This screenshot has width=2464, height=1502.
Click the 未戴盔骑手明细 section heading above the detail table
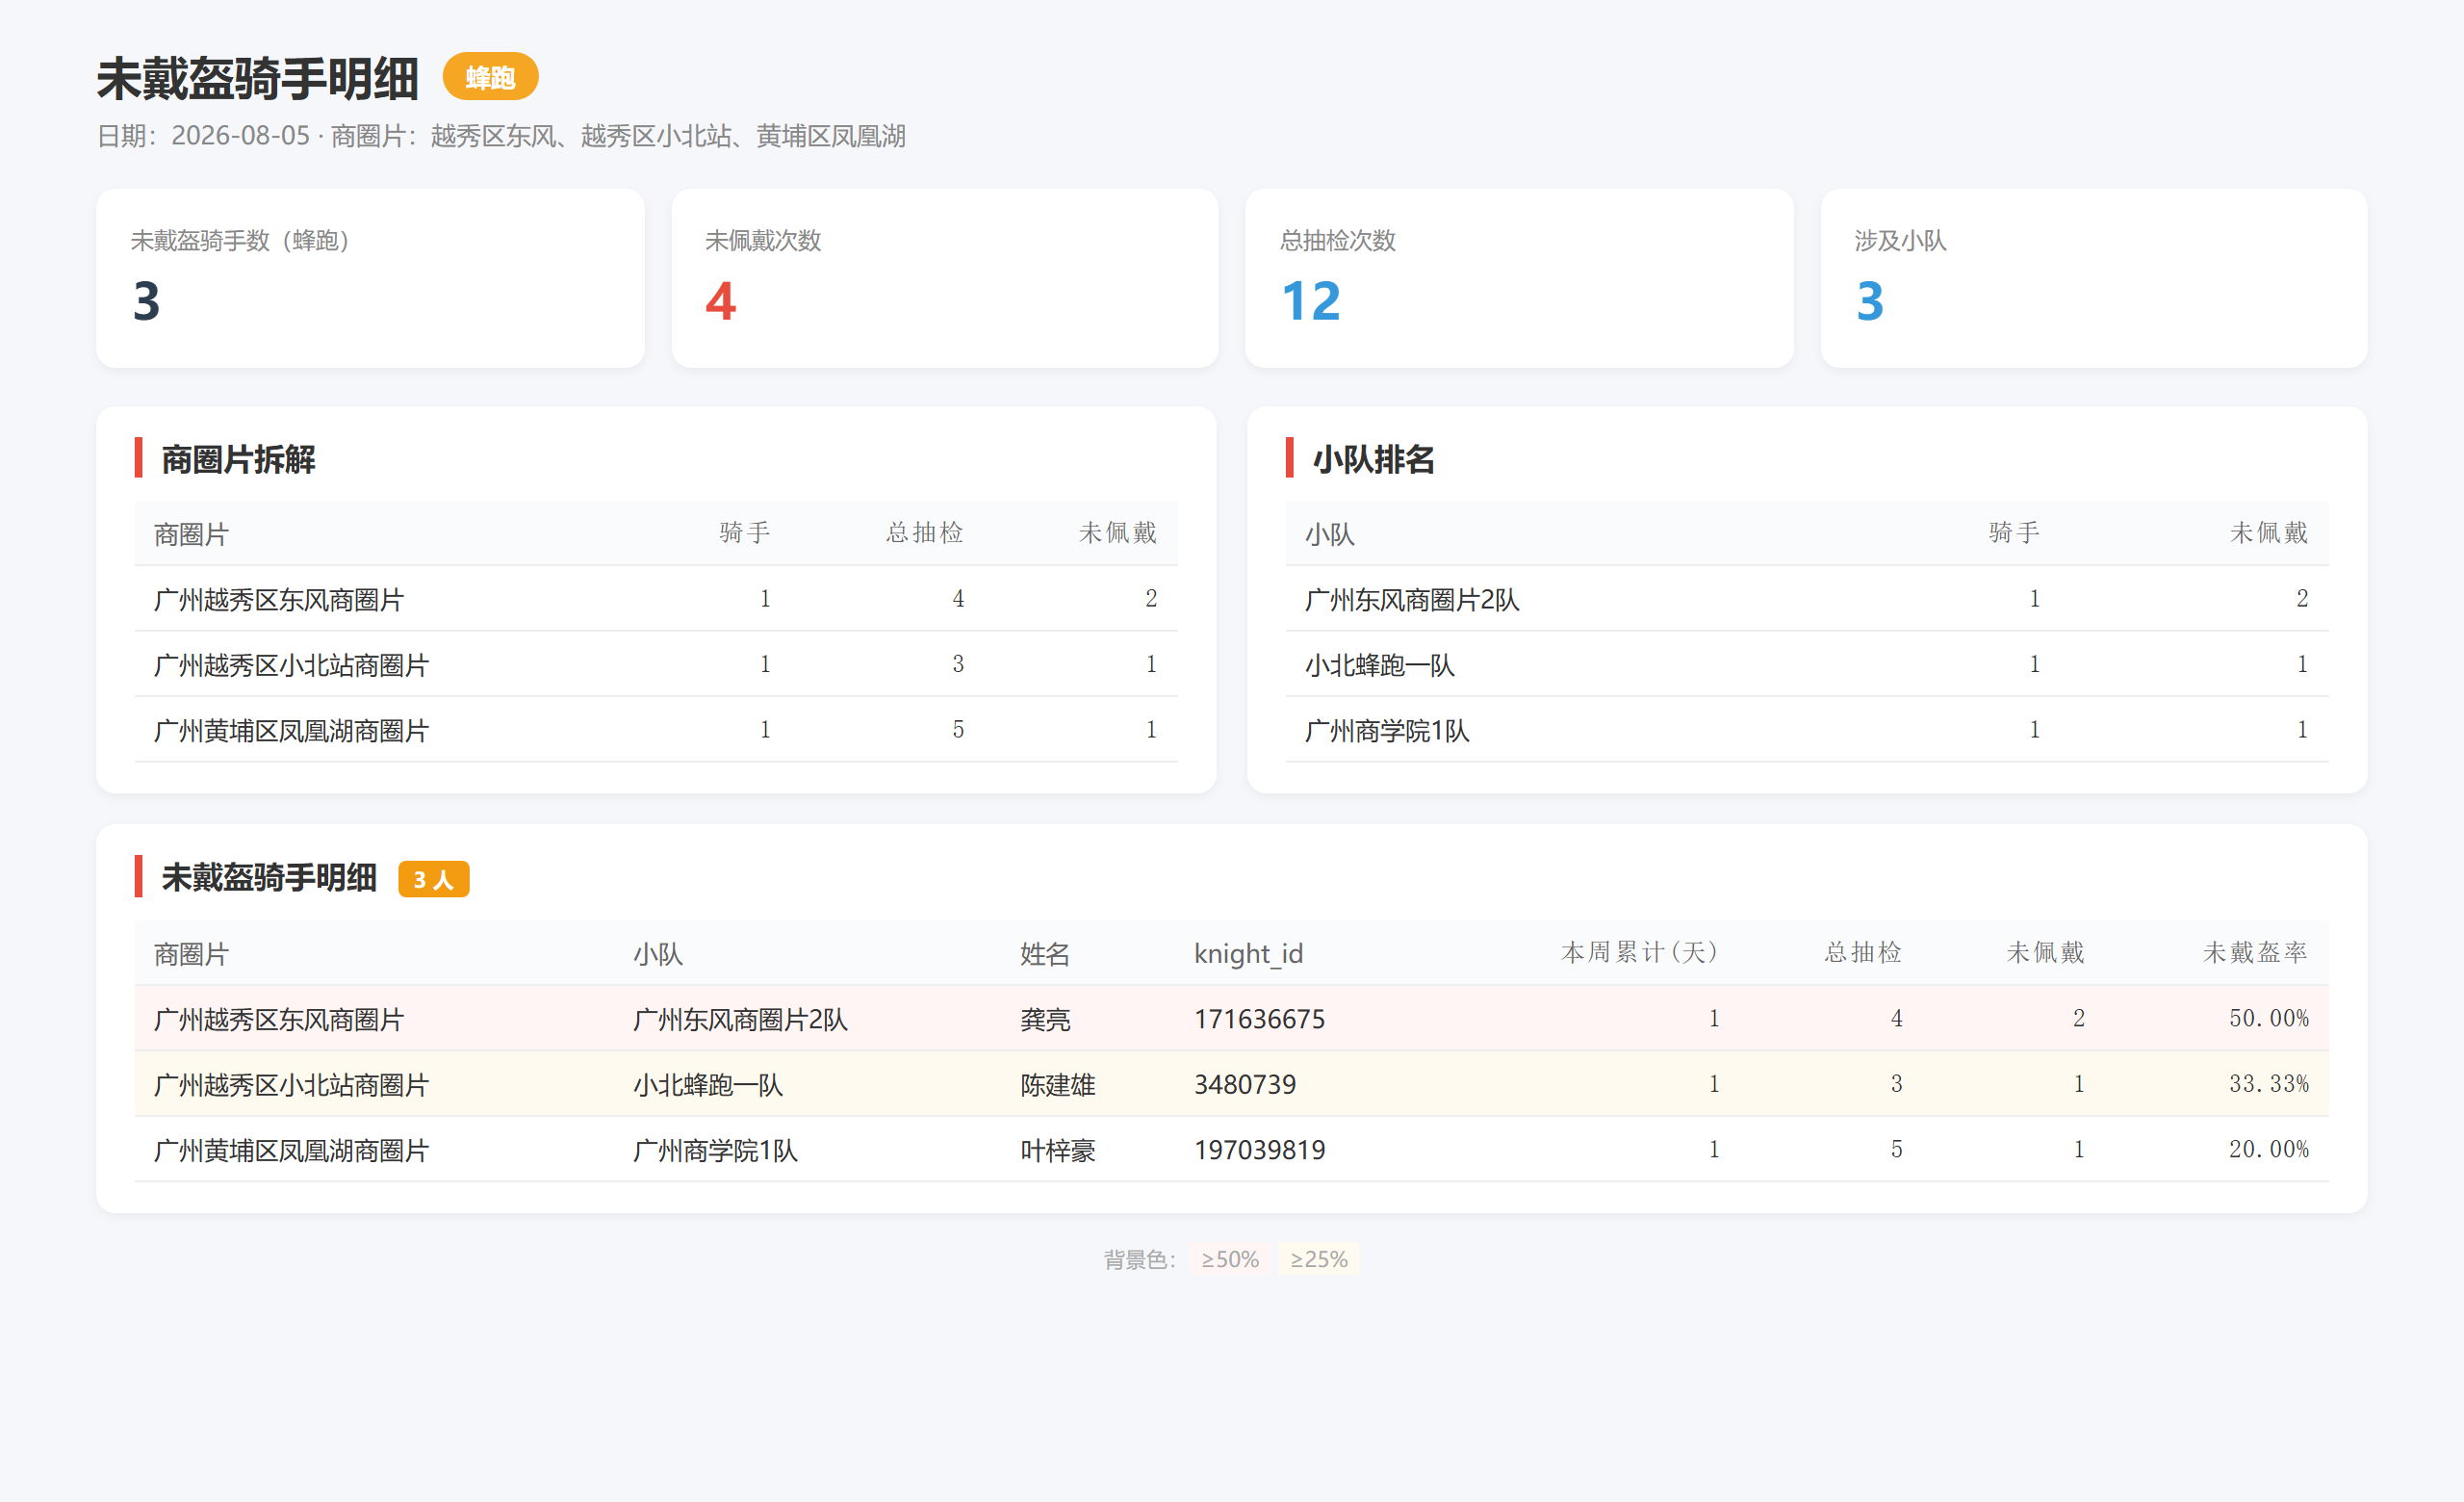click(x=269, y=877)
